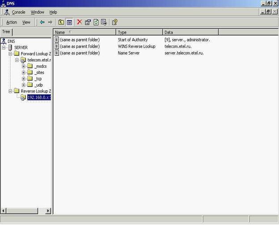This screenshot has height=225, width=279.
Task: Open Properties using the toolbar icon
Action: 88,22
